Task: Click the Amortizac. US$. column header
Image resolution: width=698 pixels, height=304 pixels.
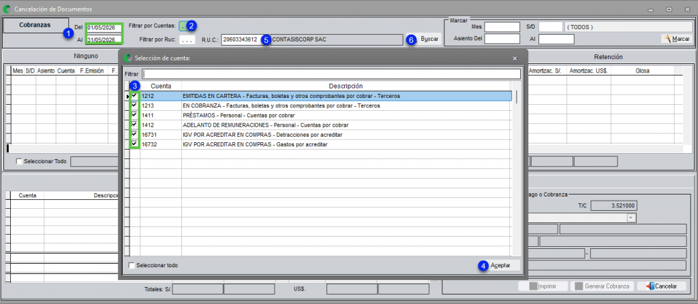Action: 589,71
